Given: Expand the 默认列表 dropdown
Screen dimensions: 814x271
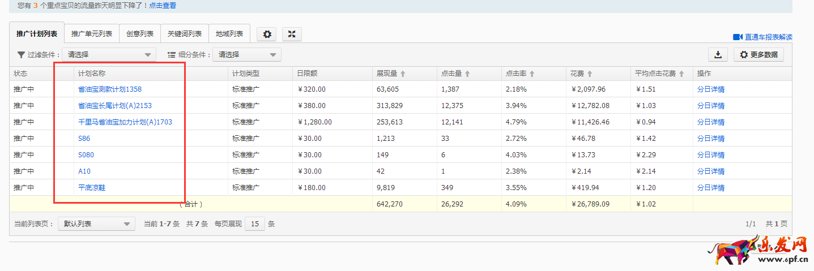Looking at the screenshot, I should coord(96,224).
